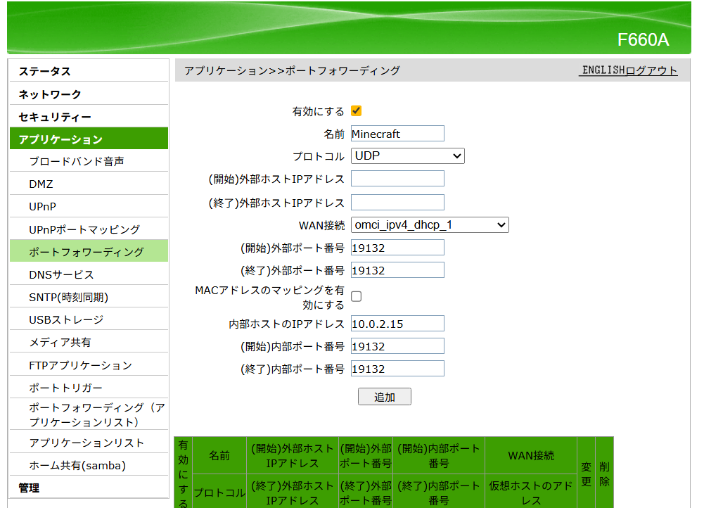Go to UPnPポートマッピング page
This screenshot has width=704, height=508.
coord(84,229)
